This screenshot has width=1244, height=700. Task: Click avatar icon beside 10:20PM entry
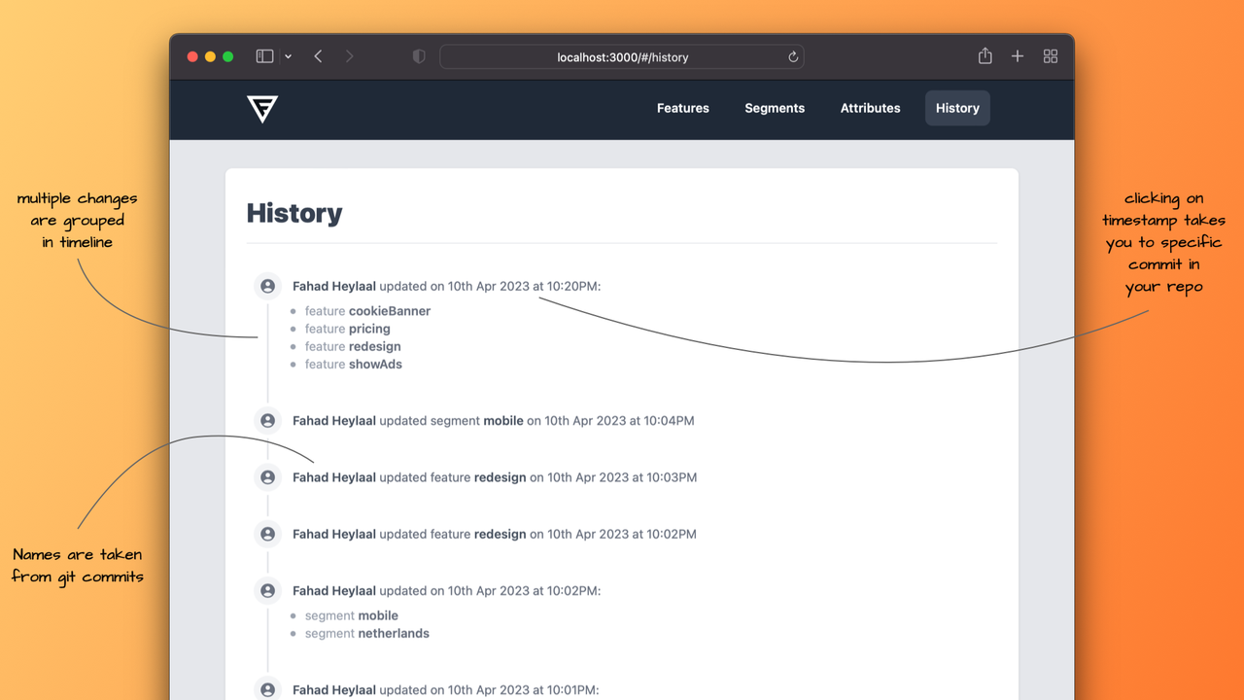[268, 286]
